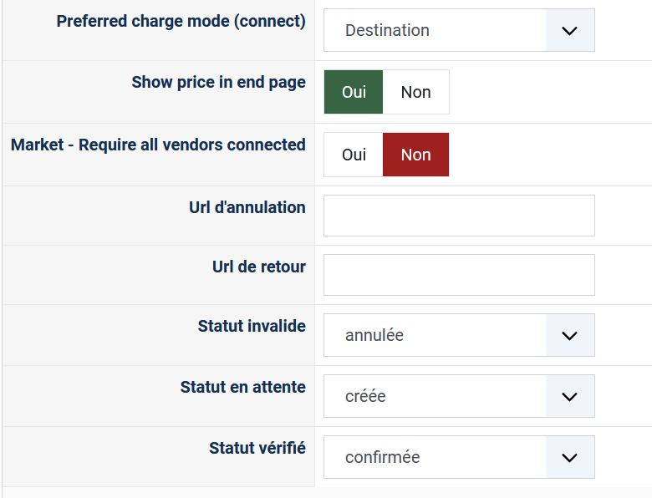This screenshot has height=498, width=652.
Task: Click the Url d'annulation label
Action: coord(247,207)
